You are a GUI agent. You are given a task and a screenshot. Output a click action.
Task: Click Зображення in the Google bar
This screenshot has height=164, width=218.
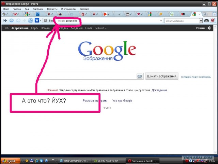(20, 28)
